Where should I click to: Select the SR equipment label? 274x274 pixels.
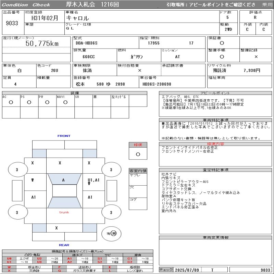pos(77,97)
